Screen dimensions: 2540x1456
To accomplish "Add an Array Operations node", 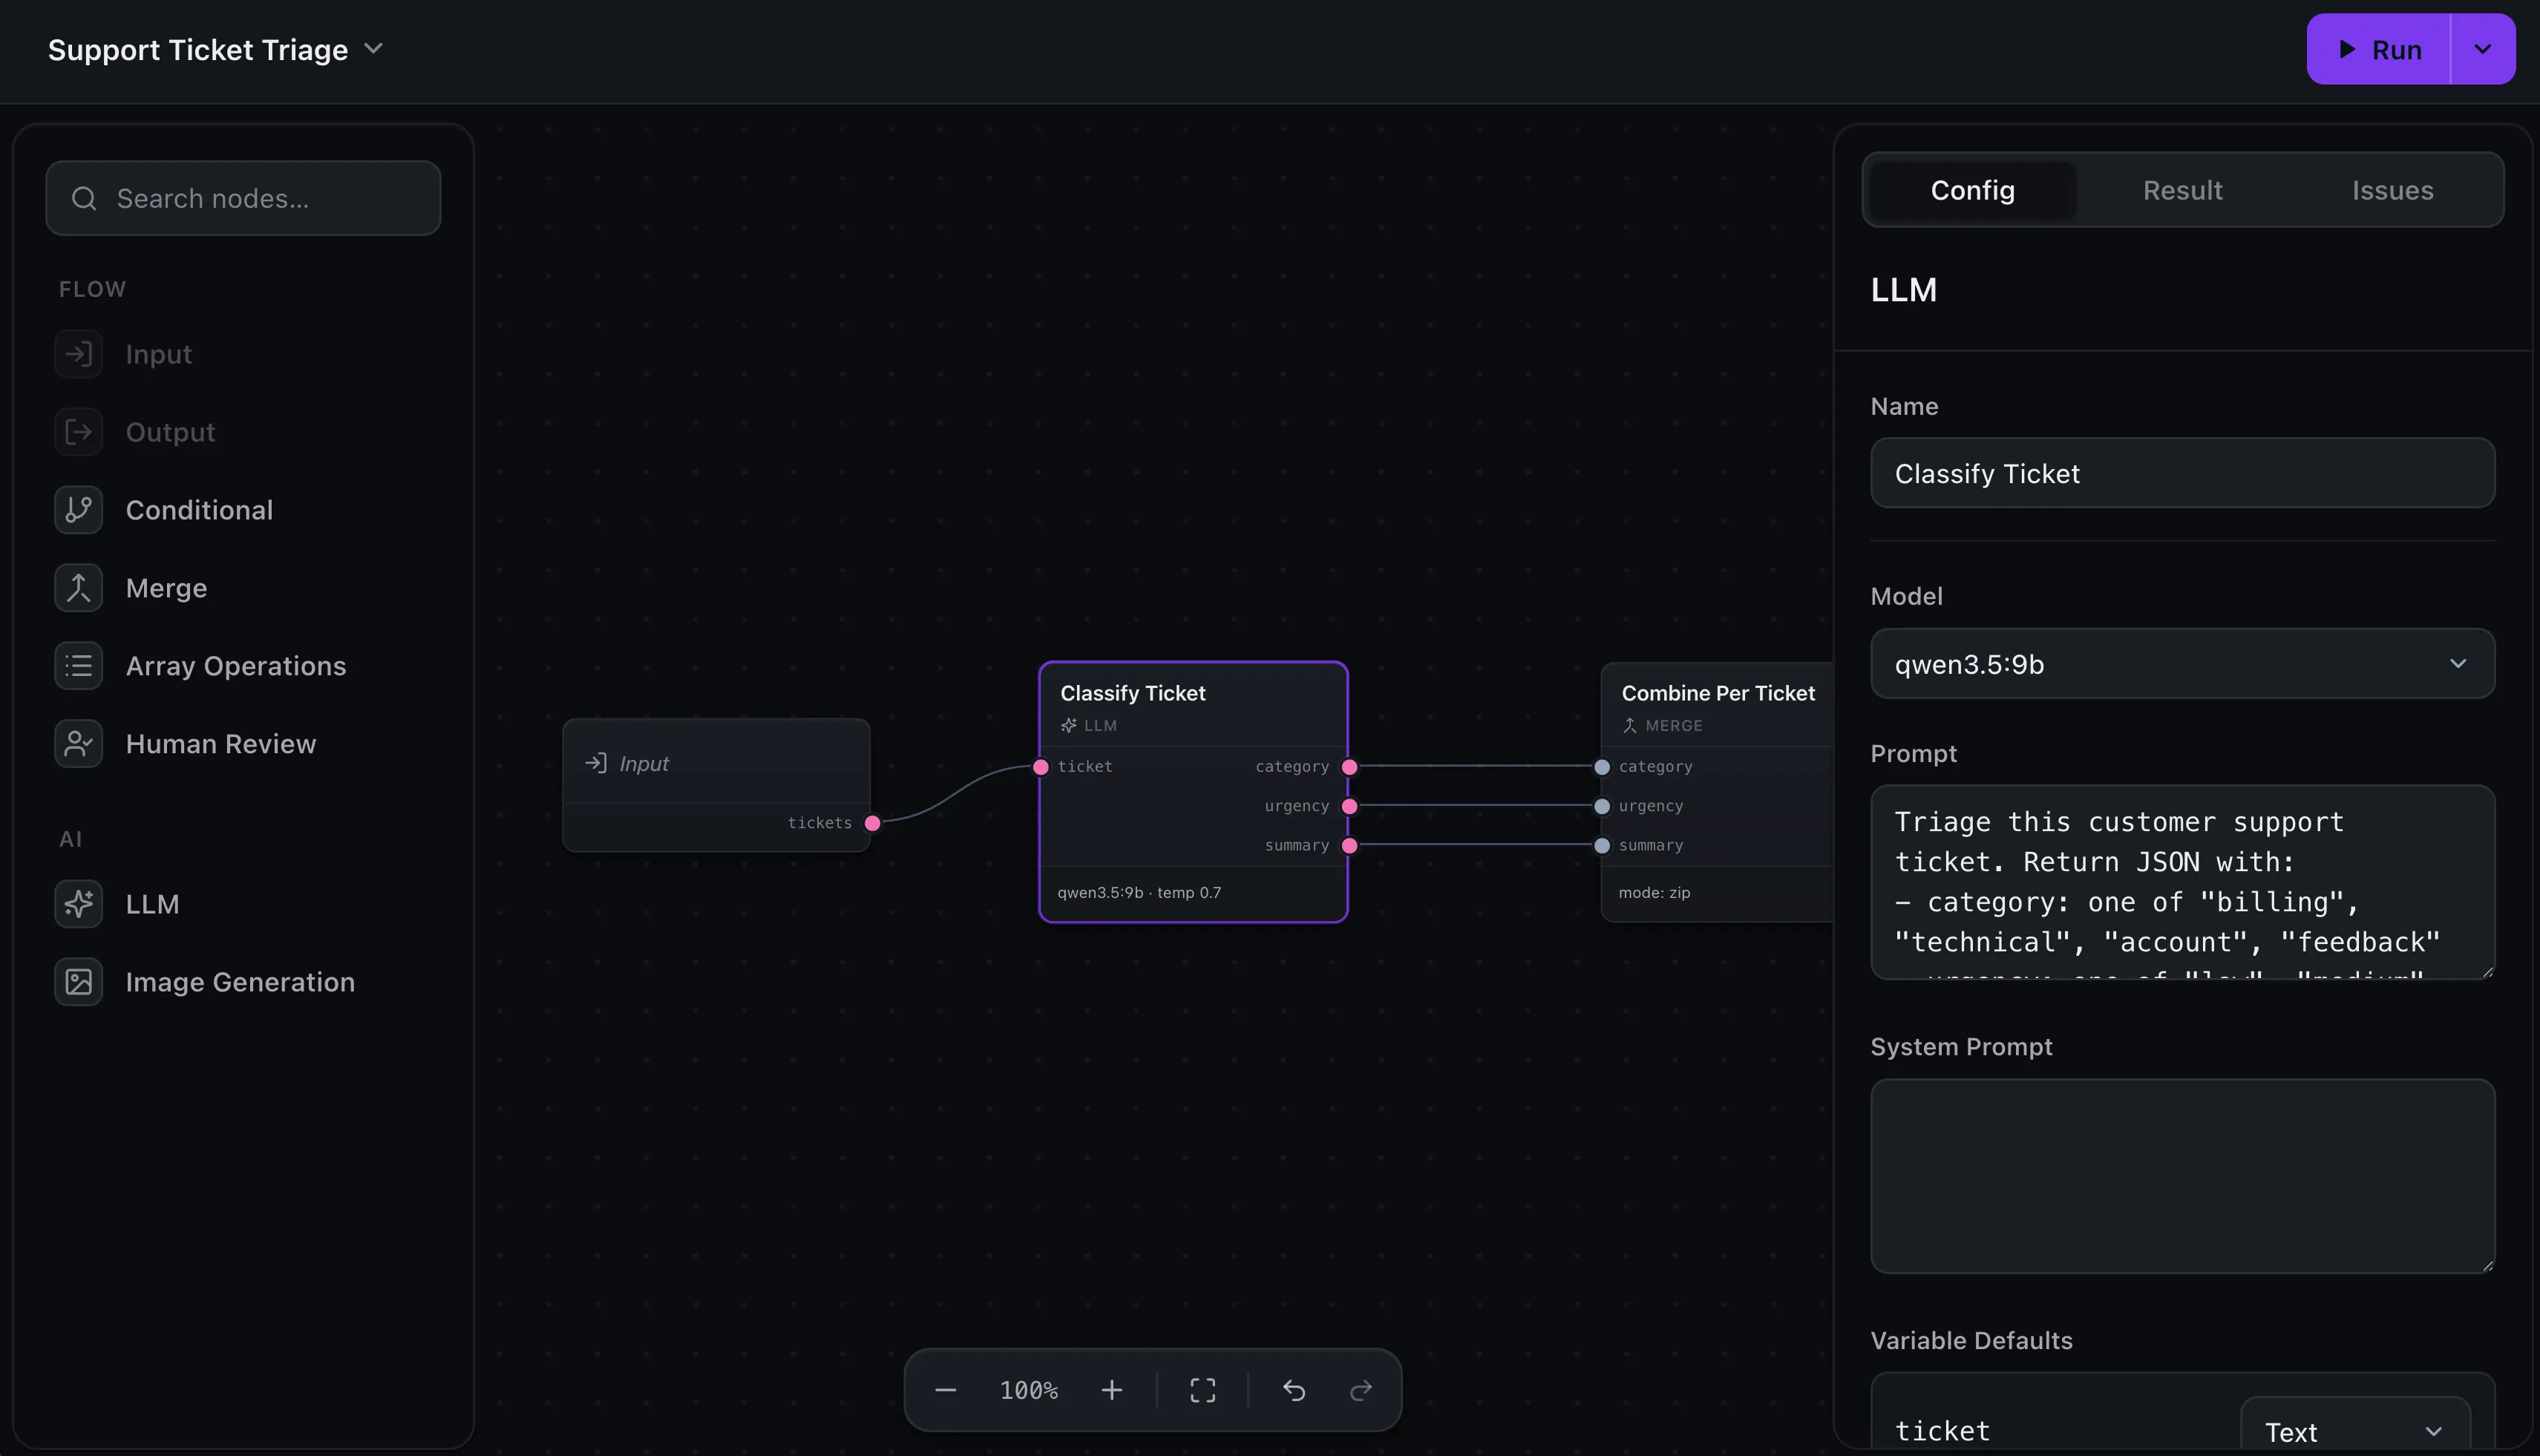I will [x=242, y=666].
